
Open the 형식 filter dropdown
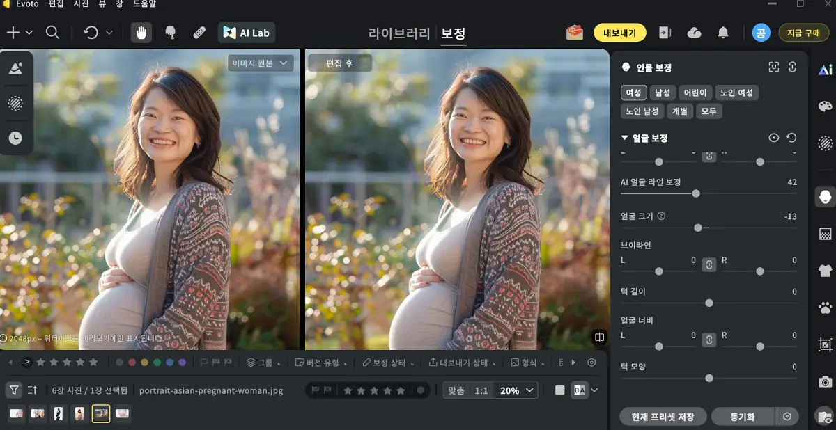pyautogui.click(x=527, y=363)
